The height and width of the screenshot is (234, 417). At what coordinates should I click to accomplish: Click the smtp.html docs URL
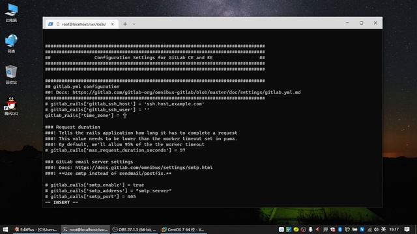pos(143,168)
